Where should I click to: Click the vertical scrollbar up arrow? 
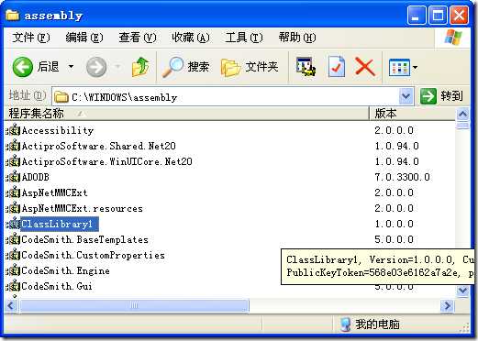(x=462, y=115)
